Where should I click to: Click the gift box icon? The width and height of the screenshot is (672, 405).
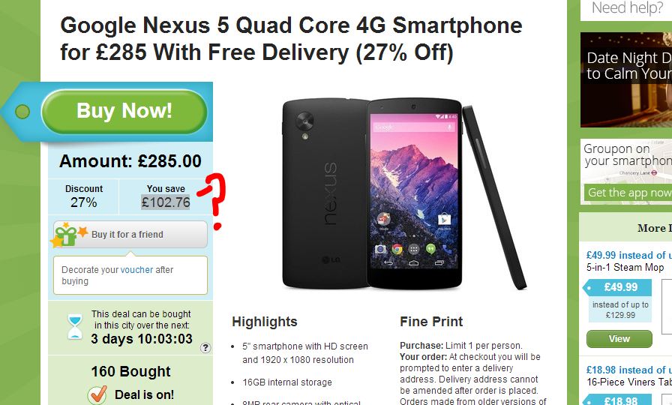(x=67, y=235)
